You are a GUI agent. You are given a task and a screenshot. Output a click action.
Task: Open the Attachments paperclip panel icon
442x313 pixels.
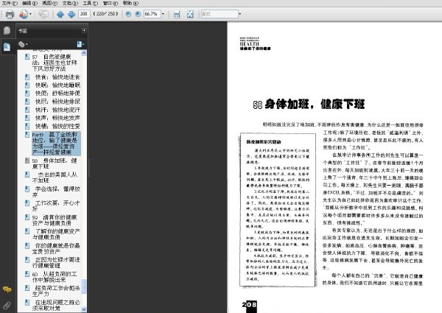[7, 305]
